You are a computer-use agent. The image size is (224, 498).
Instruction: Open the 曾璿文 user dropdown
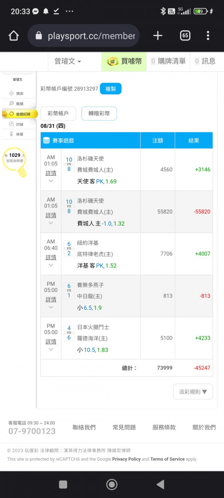(68, 61)
